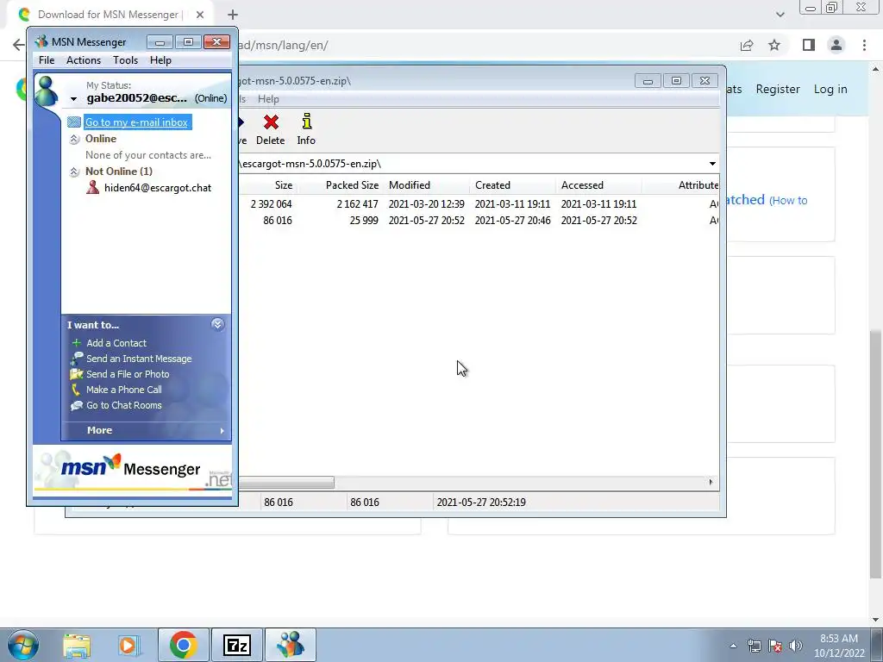Bookmark this page with the star icon
Image resolution: width=883 pixels, height=662 pixels.
[775, 45]
